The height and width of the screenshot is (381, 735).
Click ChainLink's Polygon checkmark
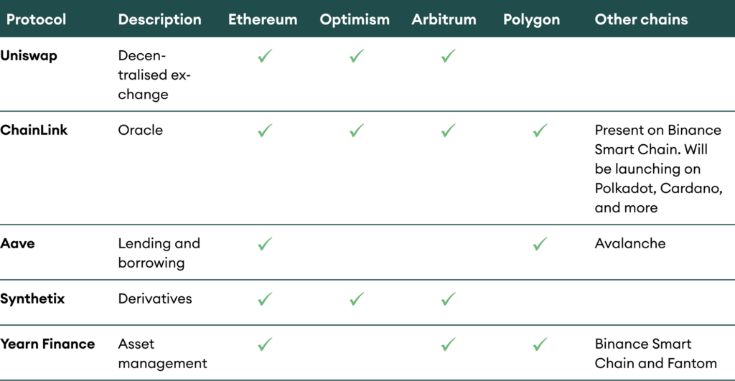[x=540, y=131]
